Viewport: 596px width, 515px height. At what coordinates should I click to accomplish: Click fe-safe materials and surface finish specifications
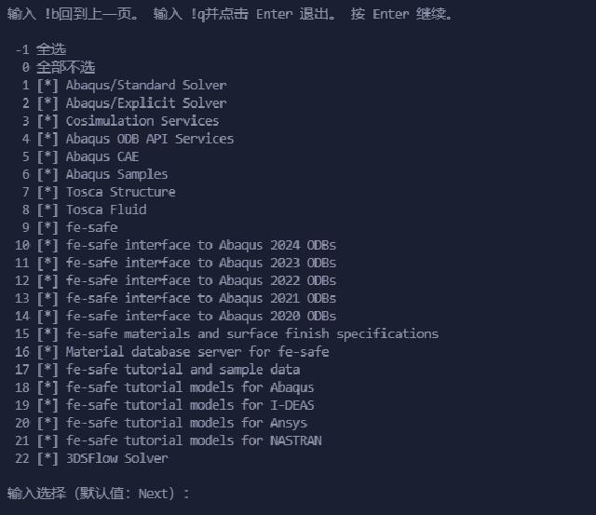pyautogui.click(x=252, y=334)
